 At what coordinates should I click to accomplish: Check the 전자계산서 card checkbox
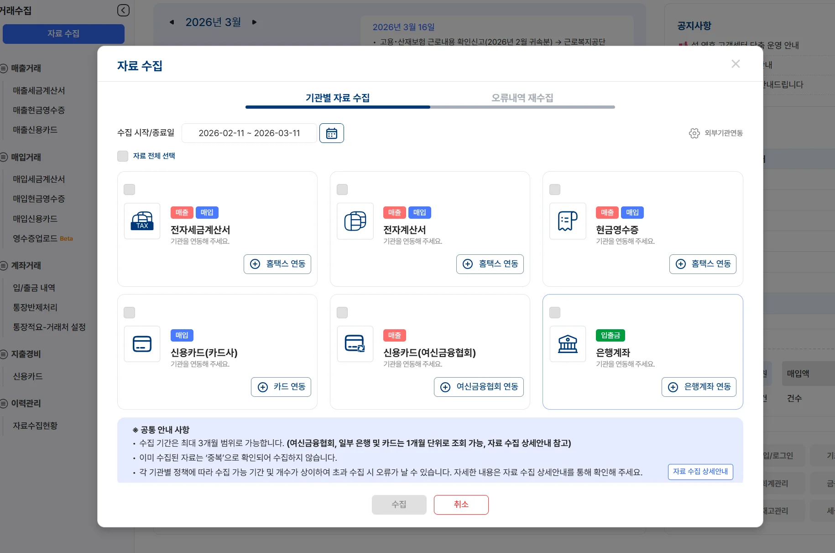click(342, 190)
